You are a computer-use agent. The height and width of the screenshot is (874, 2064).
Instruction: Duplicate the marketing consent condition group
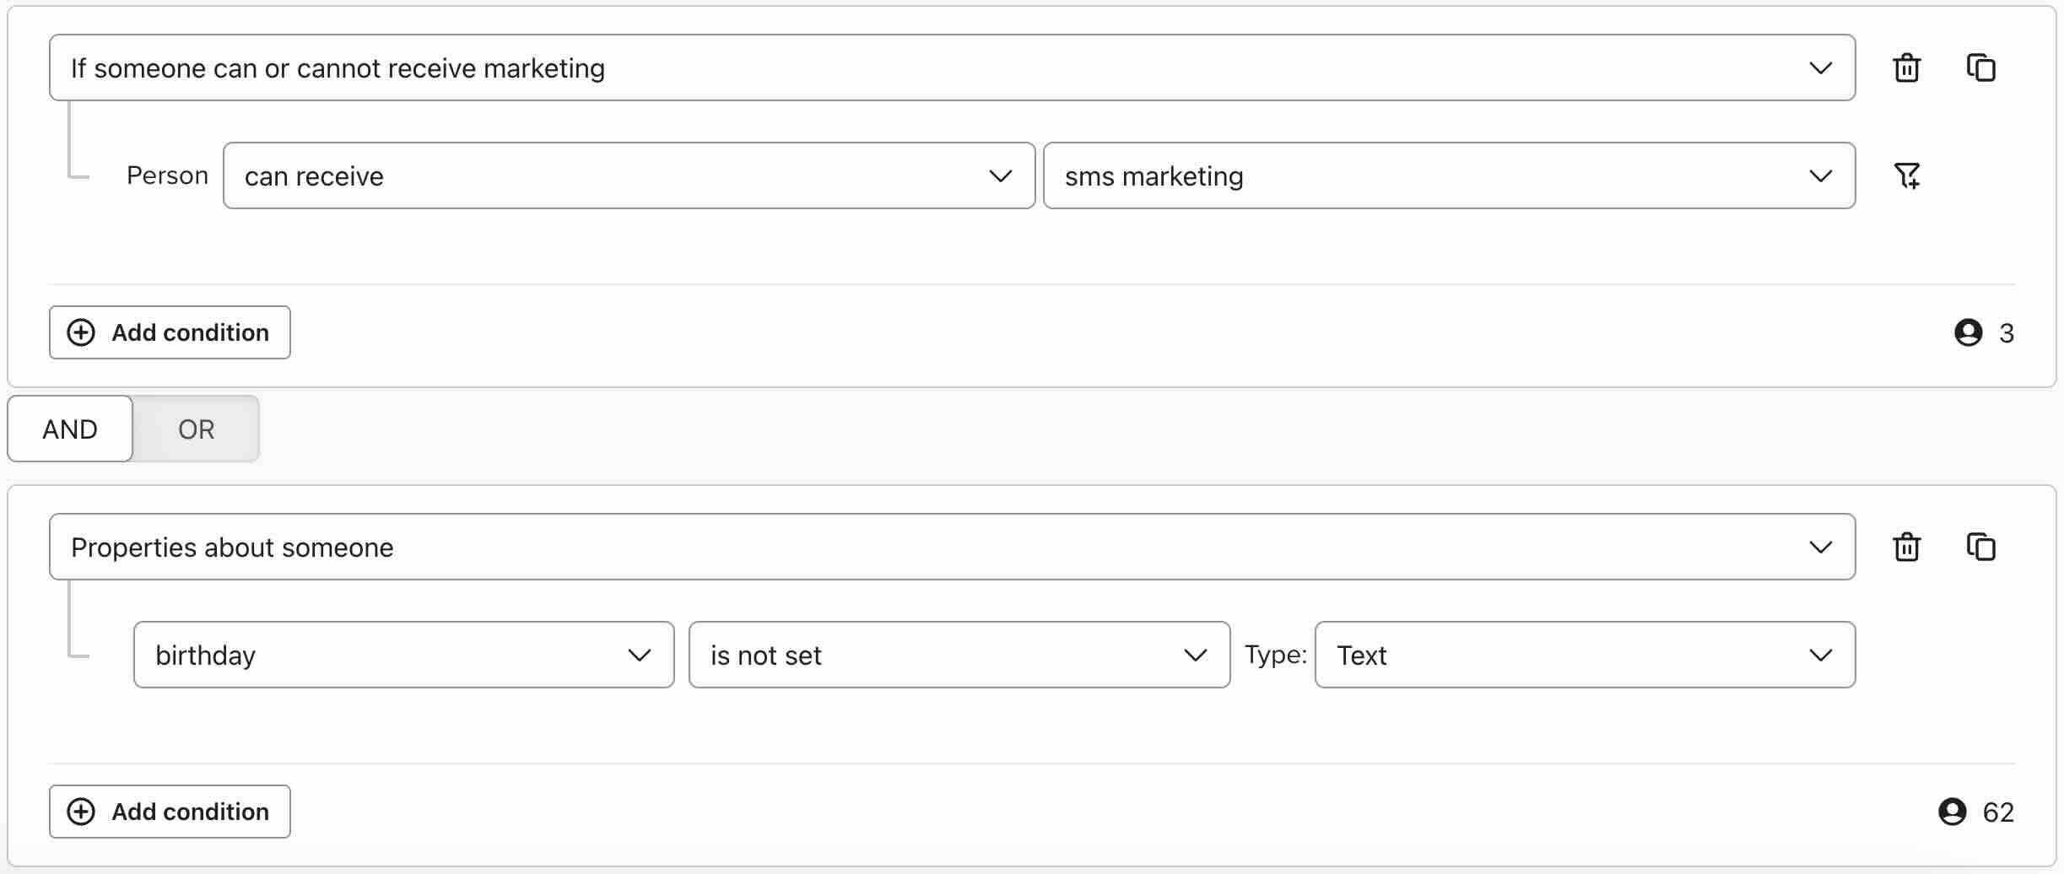pos(1981,67)
